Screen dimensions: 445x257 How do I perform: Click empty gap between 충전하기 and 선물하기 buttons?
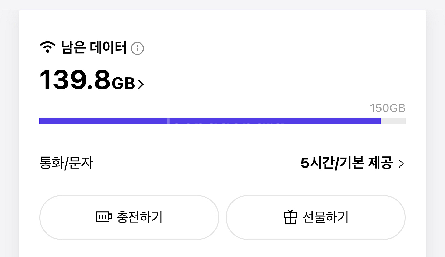coord(222,217)
